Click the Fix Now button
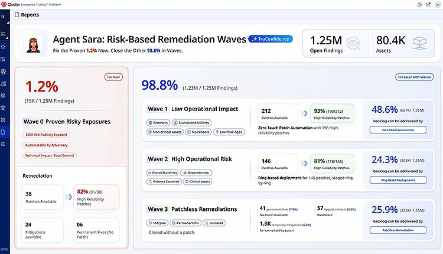443x254 pixels. [x=113, y=77]
